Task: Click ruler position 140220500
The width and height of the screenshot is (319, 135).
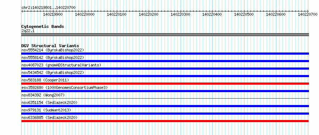Action: [244, 14]
